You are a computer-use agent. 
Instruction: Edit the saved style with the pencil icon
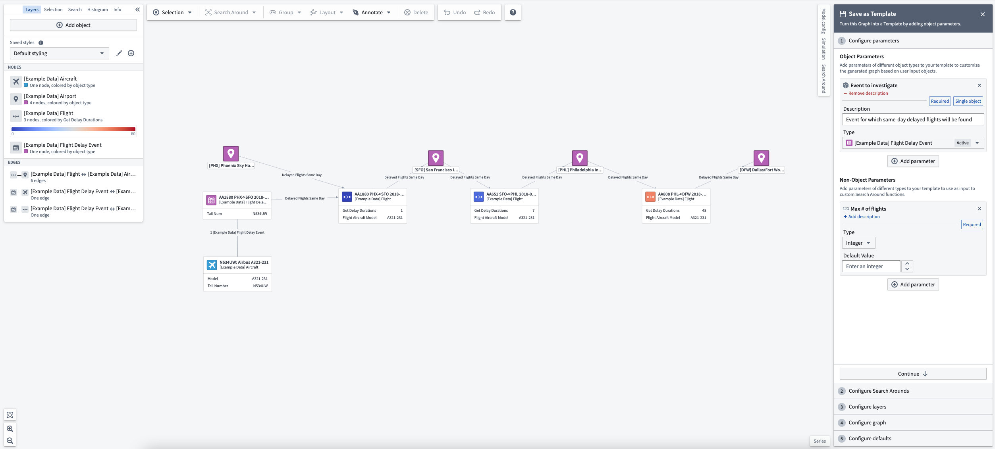click(x=119, y=53)
